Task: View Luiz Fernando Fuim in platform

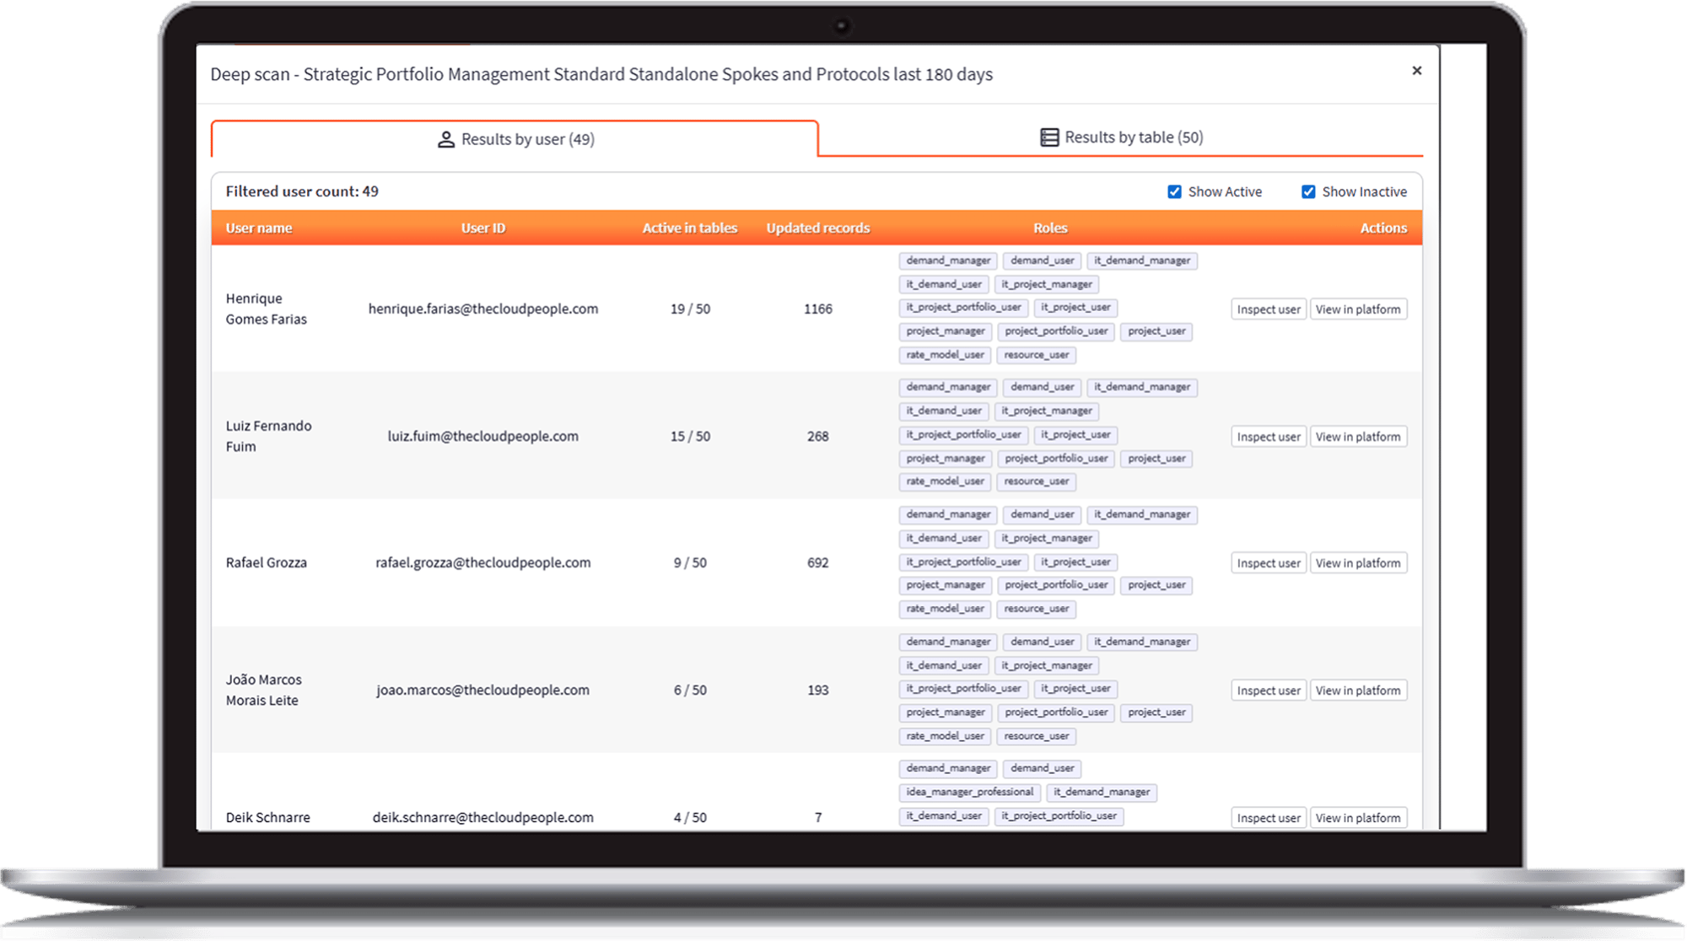Action: tap(1357, 437)
